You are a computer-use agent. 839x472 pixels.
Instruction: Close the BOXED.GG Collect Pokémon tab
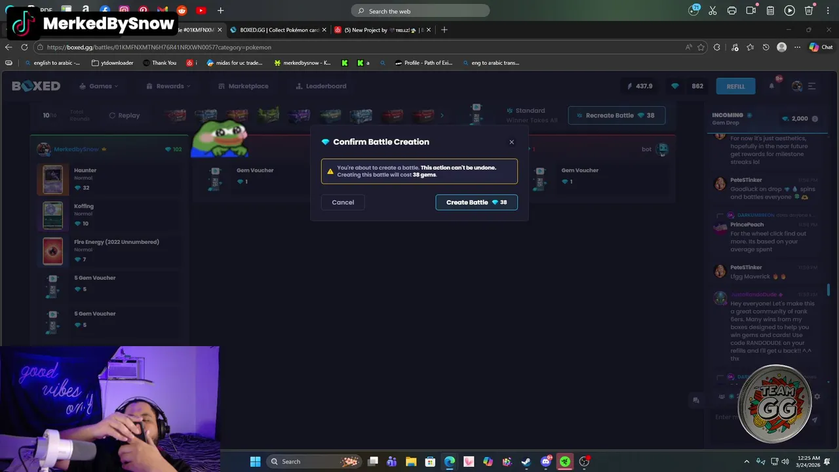click(x=324, y=29)
